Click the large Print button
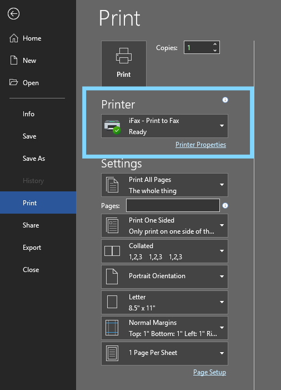Screen dimensions: 281x390 pyautogui.click(x=124, y=63)
